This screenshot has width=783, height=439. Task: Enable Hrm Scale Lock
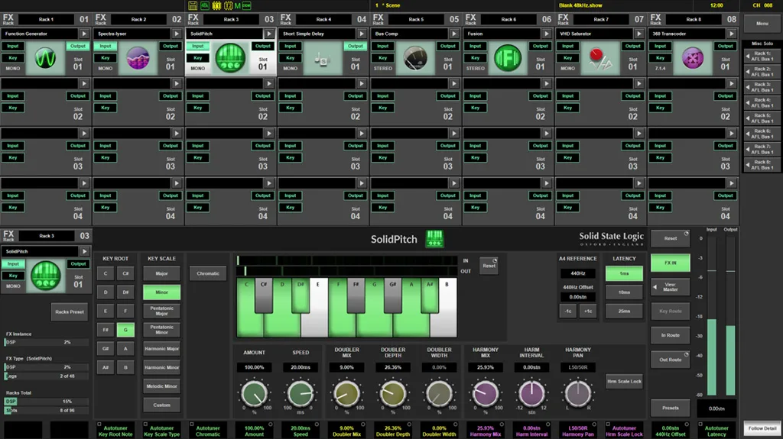(624, 382)
